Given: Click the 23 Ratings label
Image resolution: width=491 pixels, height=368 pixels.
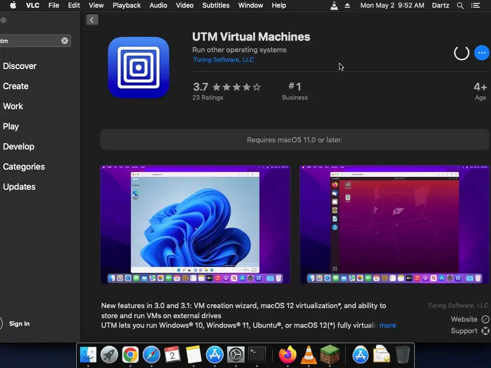Looking at the screenshot, I should tap(208, 97).
